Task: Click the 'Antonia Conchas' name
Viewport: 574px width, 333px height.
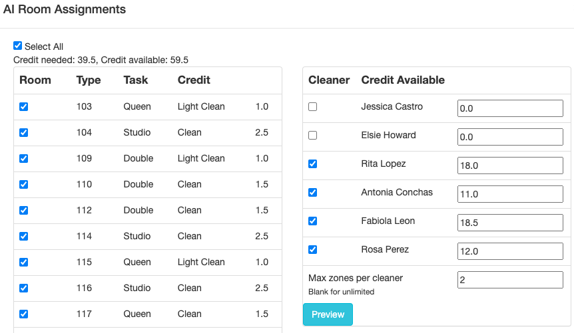Action: point(397,192)
